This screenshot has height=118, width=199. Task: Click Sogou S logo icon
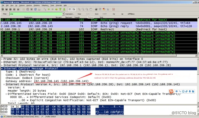(171, 91)
